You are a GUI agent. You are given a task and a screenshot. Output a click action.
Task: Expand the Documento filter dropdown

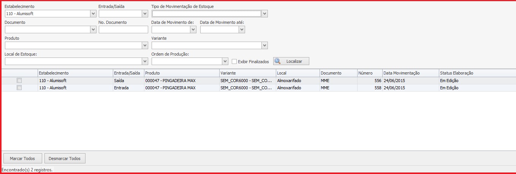pyautogui.click(x=93, y=30)
